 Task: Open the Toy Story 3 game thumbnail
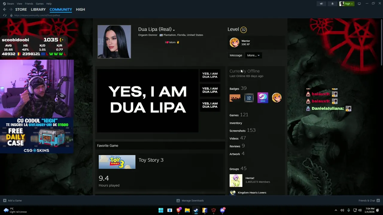[117, 162]
